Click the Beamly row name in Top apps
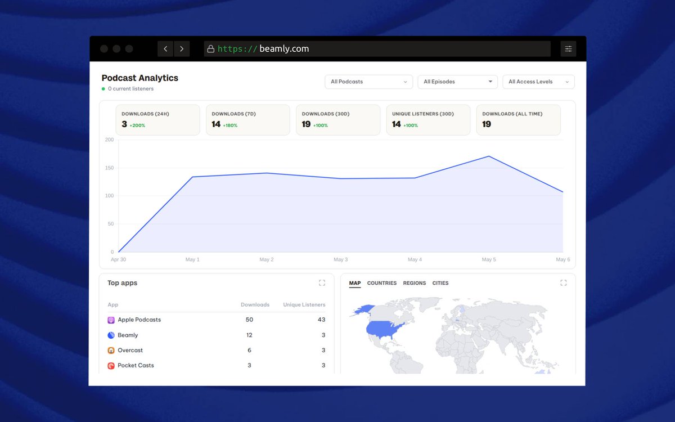Image resolution: width=675 pixels, height=422 pixels. click(x=128, y=335)
